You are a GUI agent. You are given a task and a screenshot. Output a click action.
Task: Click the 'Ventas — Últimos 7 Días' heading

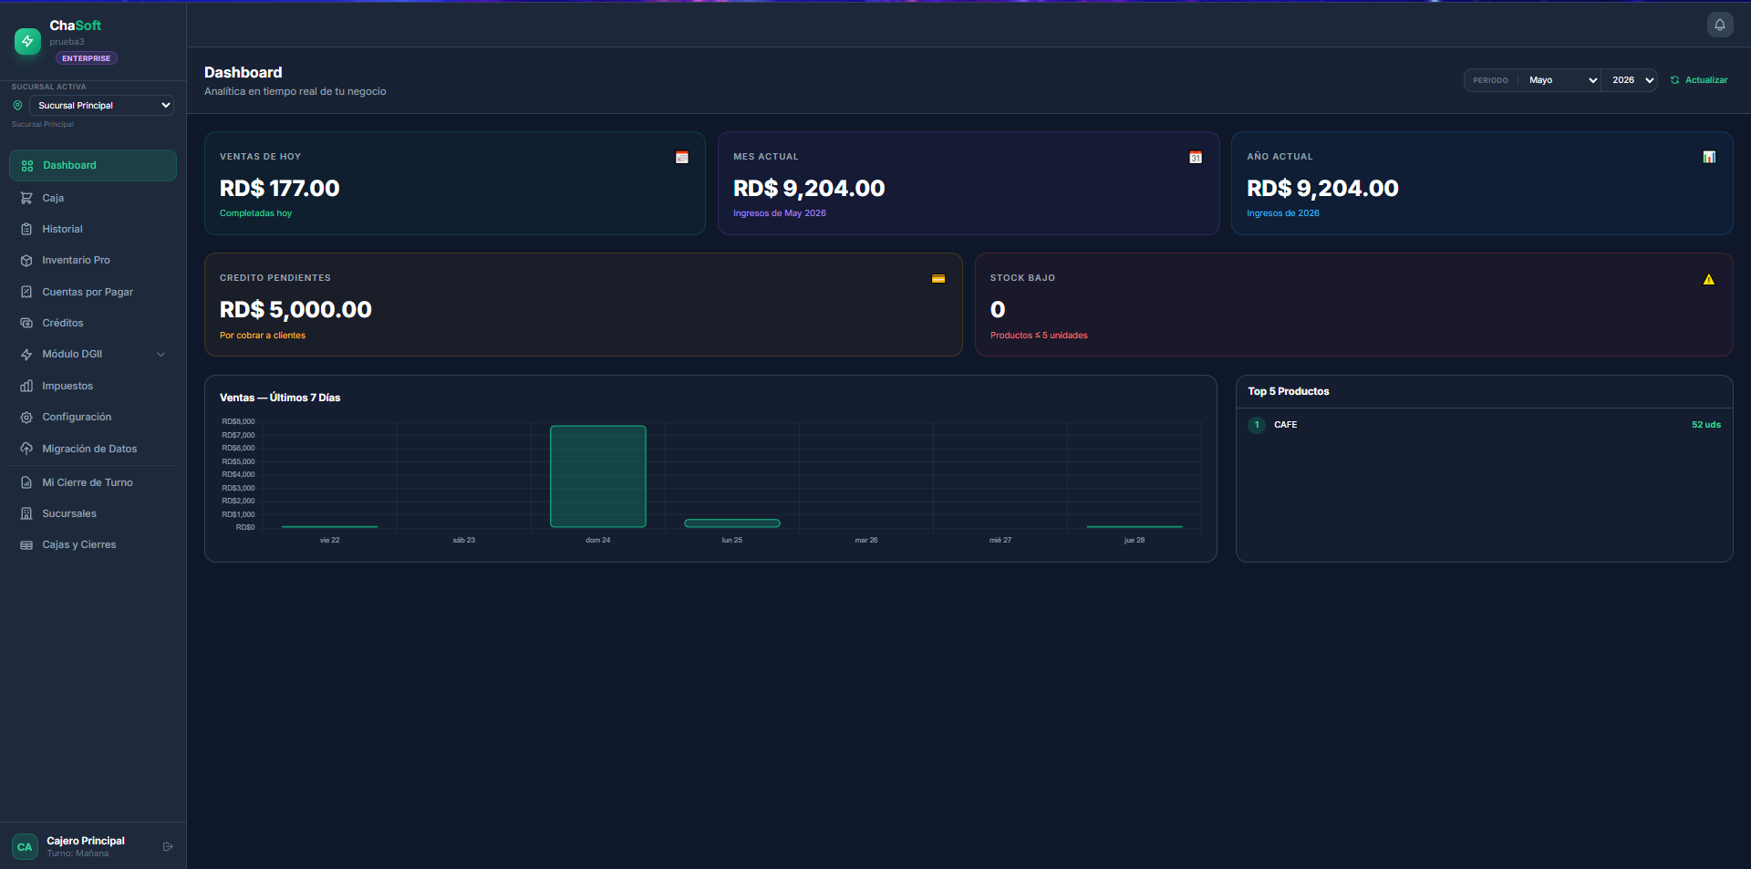[280, 398]
